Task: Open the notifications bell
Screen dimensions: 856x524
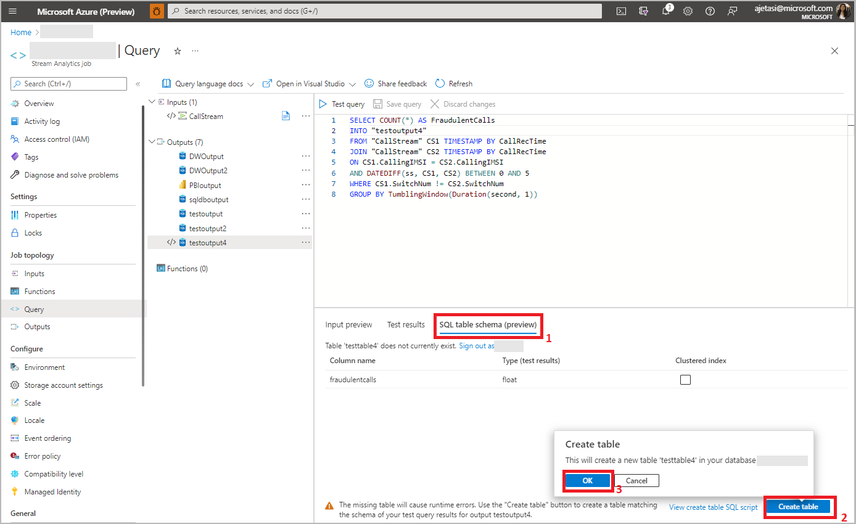Action: tap(665, 10)
